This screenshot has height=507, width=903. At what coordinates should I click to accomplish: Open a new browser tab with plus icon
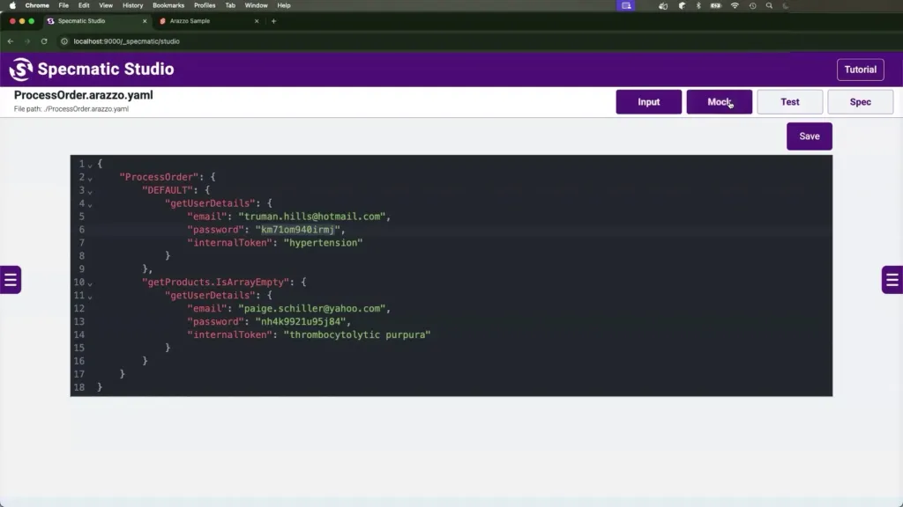coord(273,21)
